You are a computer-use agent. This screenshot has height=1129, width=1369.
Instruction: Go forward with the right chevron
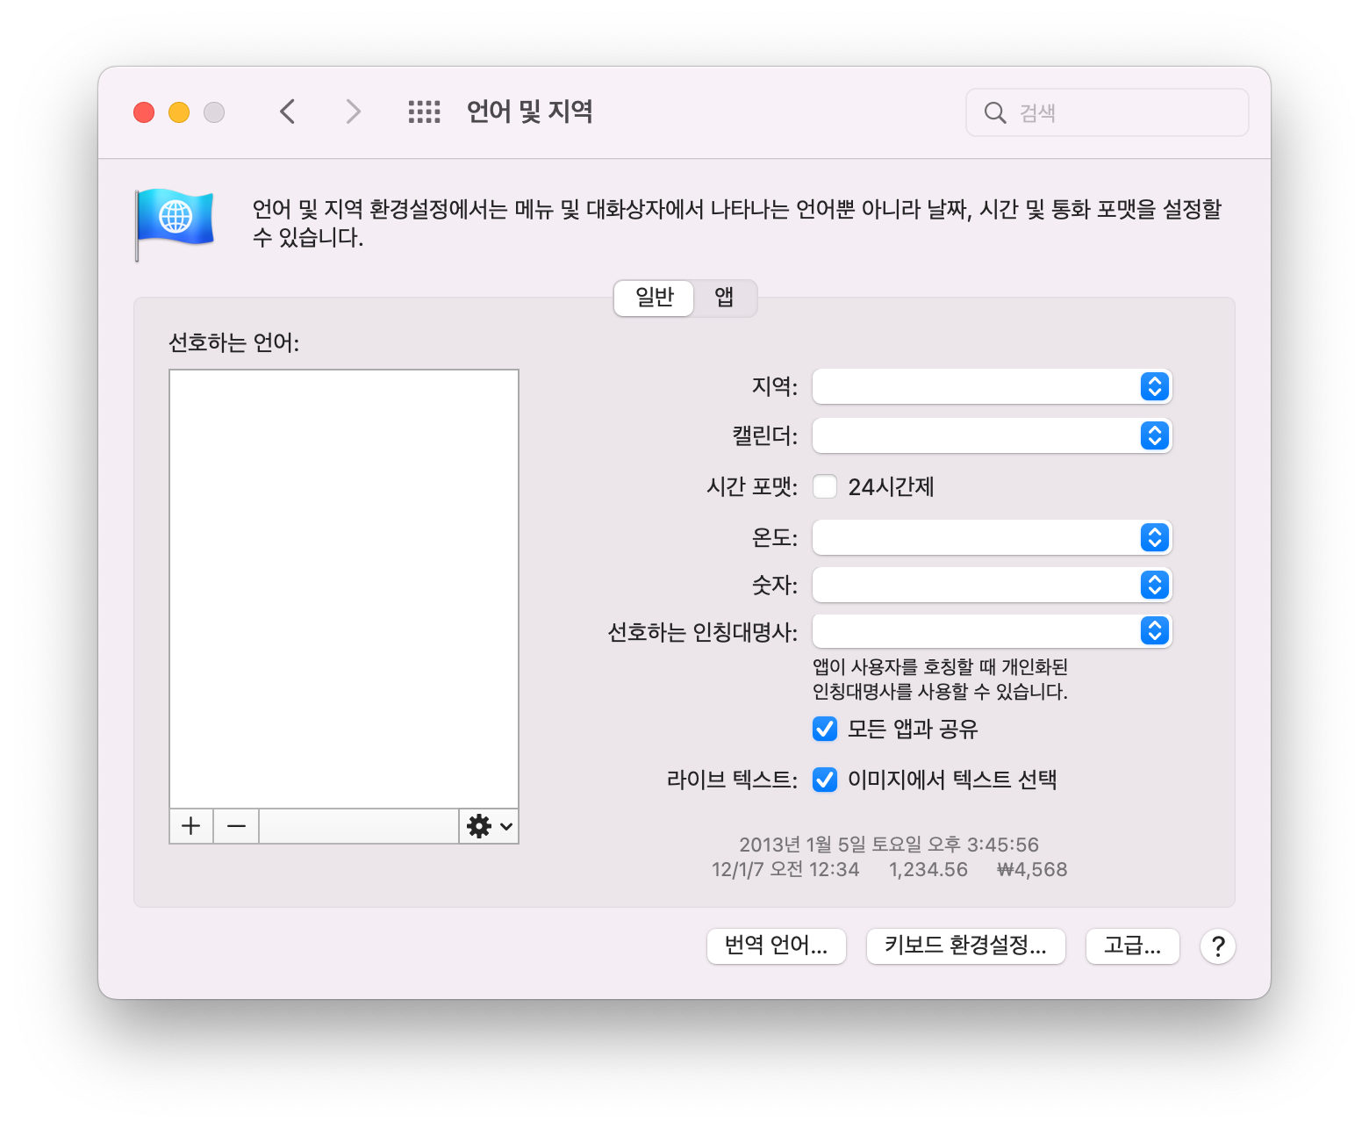353,111
